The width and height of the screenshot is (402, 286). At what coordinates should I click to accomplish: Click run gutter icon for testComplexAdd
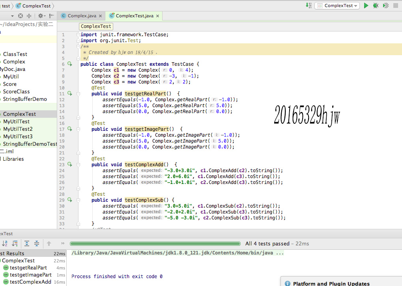click(x=70, y=164)
